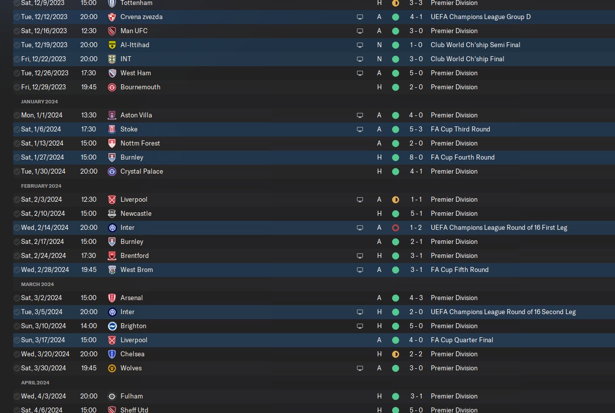This screenshot has width=615, height=413.
Task: Collapse the JANUARY 2024 month header
Action: 39,102
